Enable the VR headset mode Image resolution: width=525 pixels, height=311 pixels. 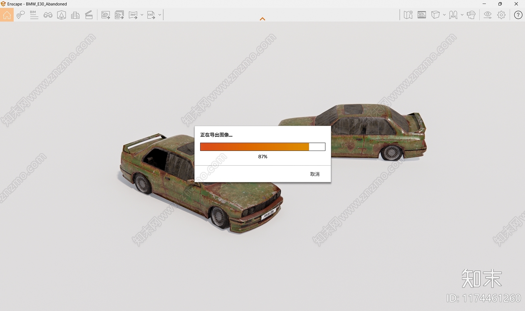pos(471,15)
